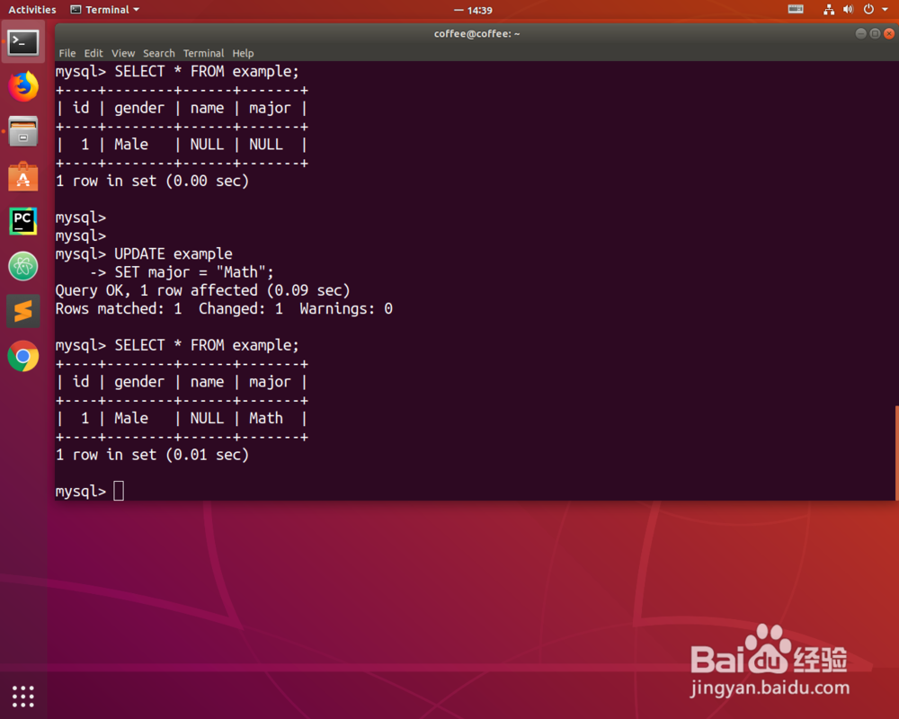Open the Edit menu

click(x=93, y=53)
